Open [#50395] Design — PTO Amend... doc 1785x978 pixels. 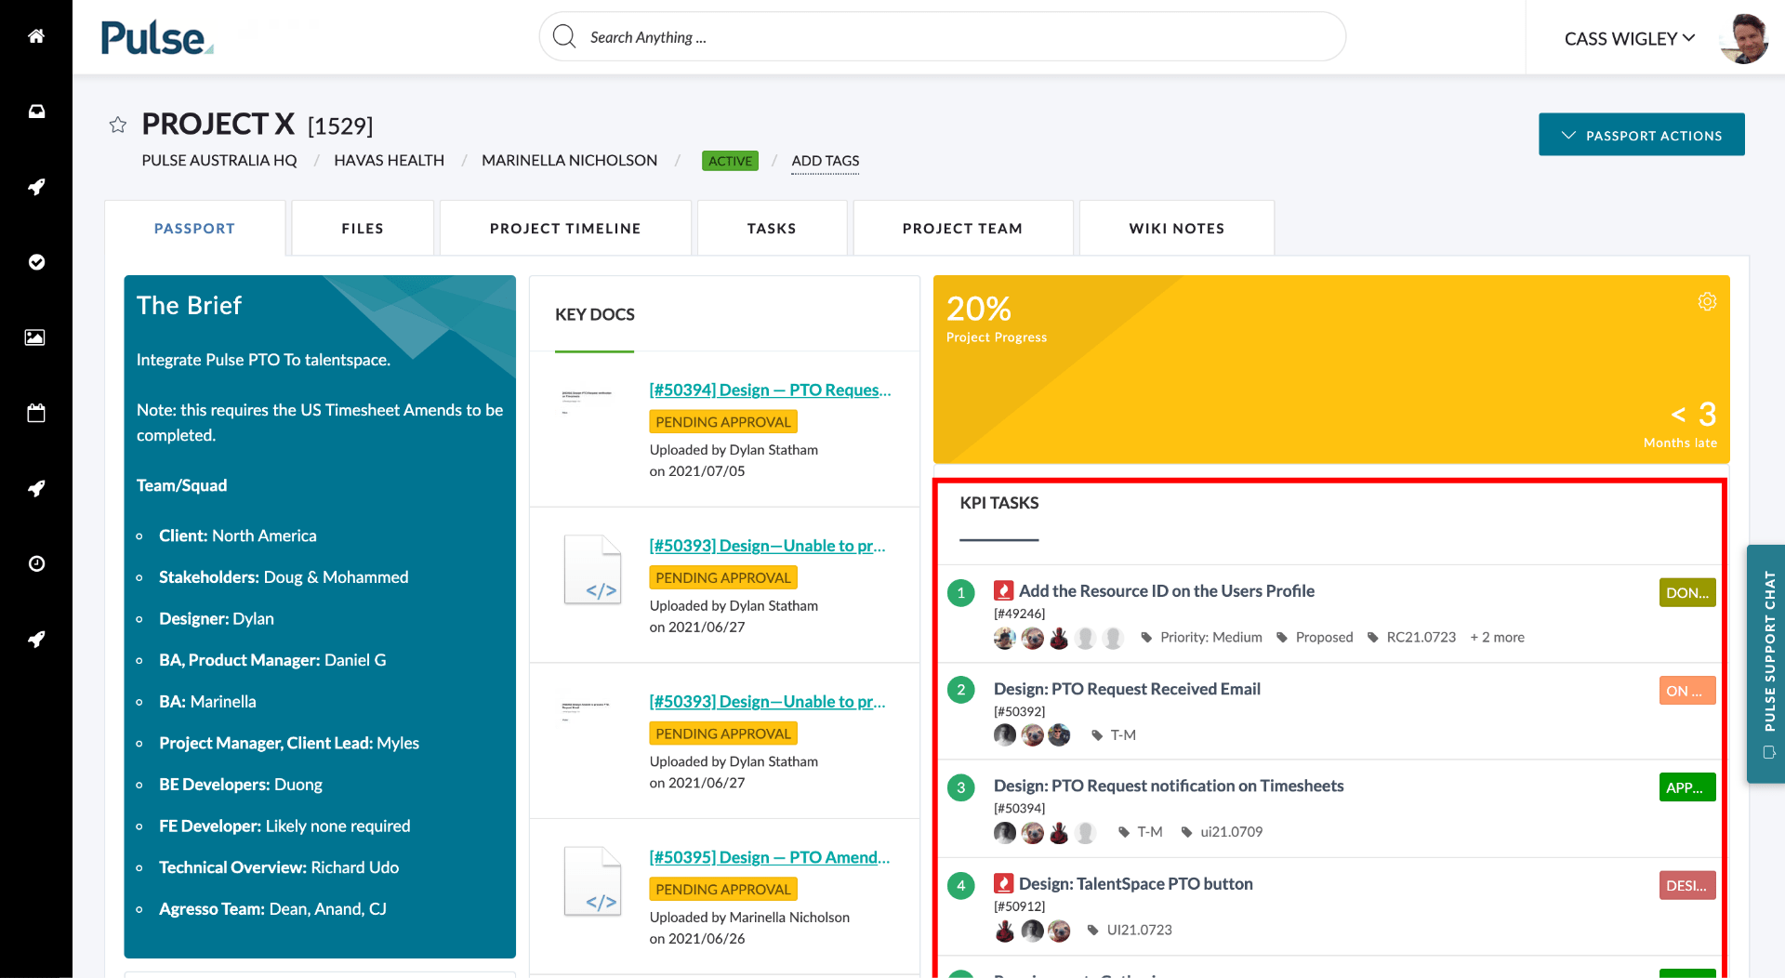click(770, 857)
